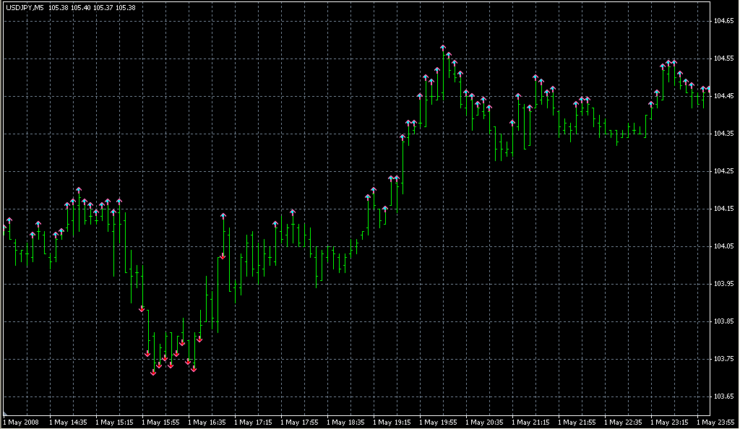Click the 104.55 price axis label
Image resolution: width=740 pixels, height=429 pixels.
coord(724,58)
